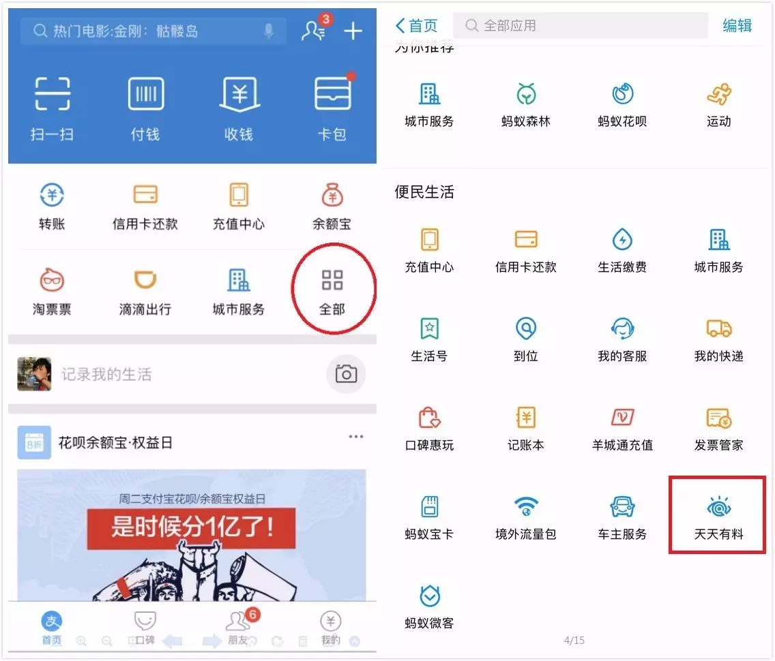775x661 pixels.
Task: Tap the camera icon in life record
Action: pos(346,373)
